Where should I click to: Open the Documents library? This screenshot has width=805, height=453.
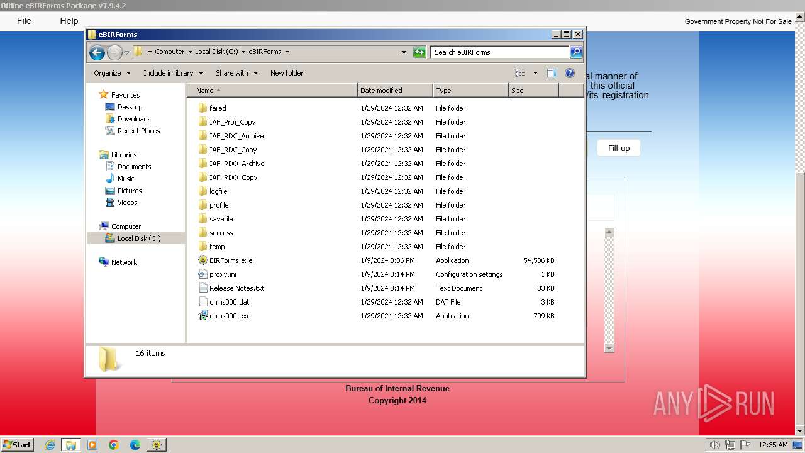pos(134,167)
